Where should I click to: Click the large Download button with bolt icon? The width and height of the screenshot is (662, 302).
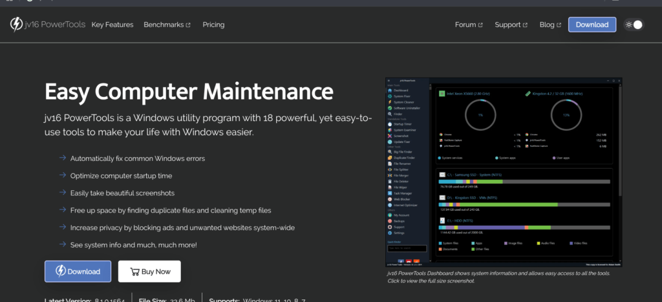coord(78,271)
